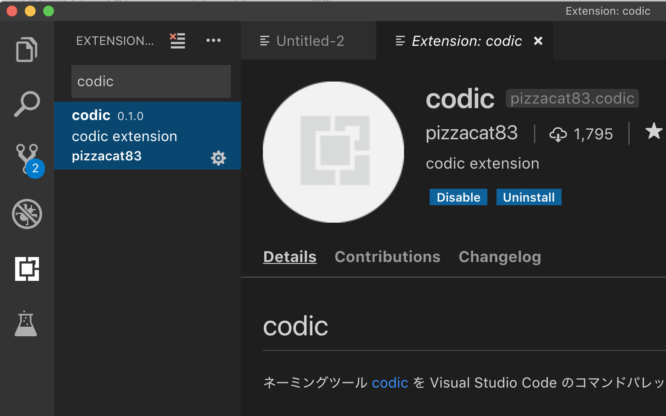Open the Explorer files view
This screenshot has width=666, height=416.
[x=27, y=49]
